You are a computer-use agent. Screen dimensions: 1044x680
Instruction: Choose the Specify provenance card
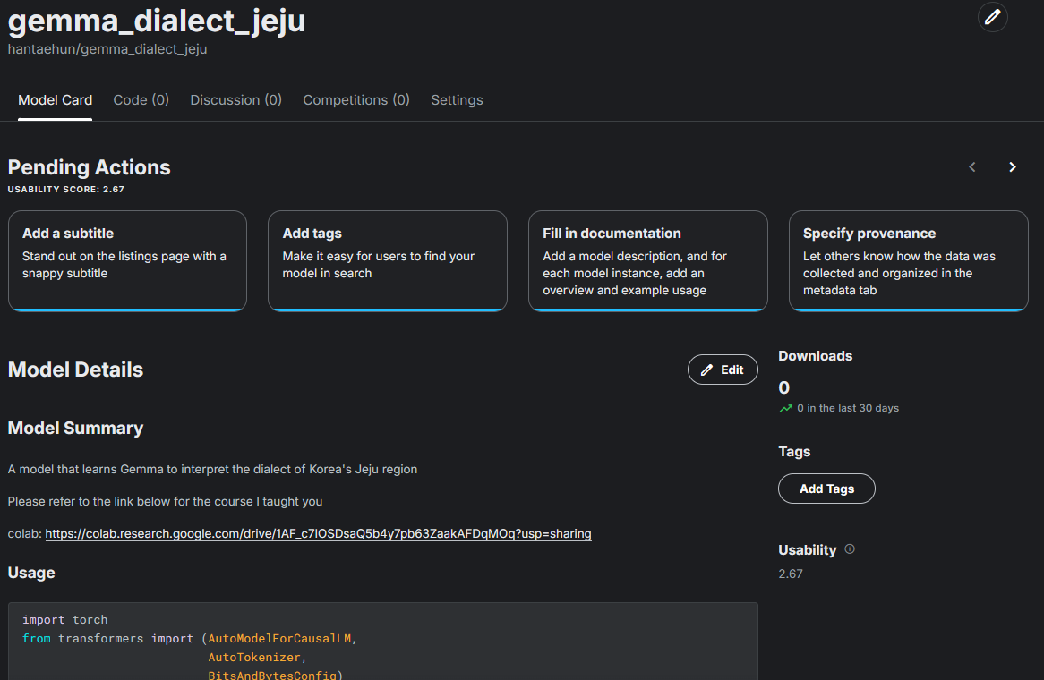tap(908, 260)
